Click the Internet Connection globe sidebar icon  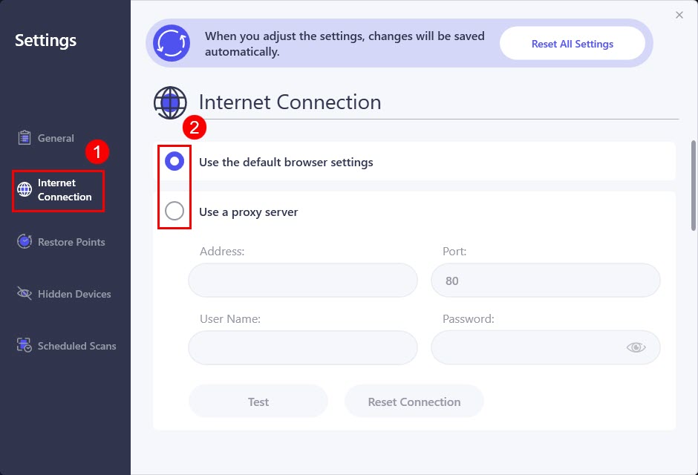tap(25, 189)
